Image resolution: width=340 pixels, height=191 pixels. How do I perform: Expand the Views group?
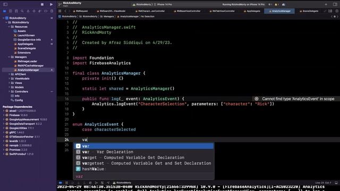pyautogui.click(x=9, y=83)
